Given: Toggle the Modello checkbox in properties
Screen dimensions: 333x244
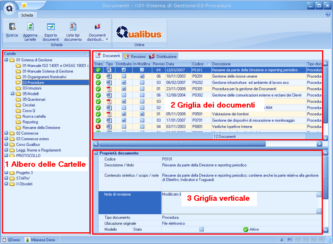Looking at the screenshot, I should click(x=201, y=230).
